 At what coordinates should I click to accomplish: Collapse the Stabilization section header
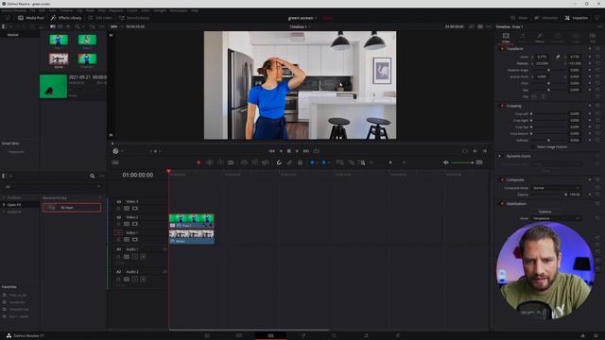click(x=516, y=204)
